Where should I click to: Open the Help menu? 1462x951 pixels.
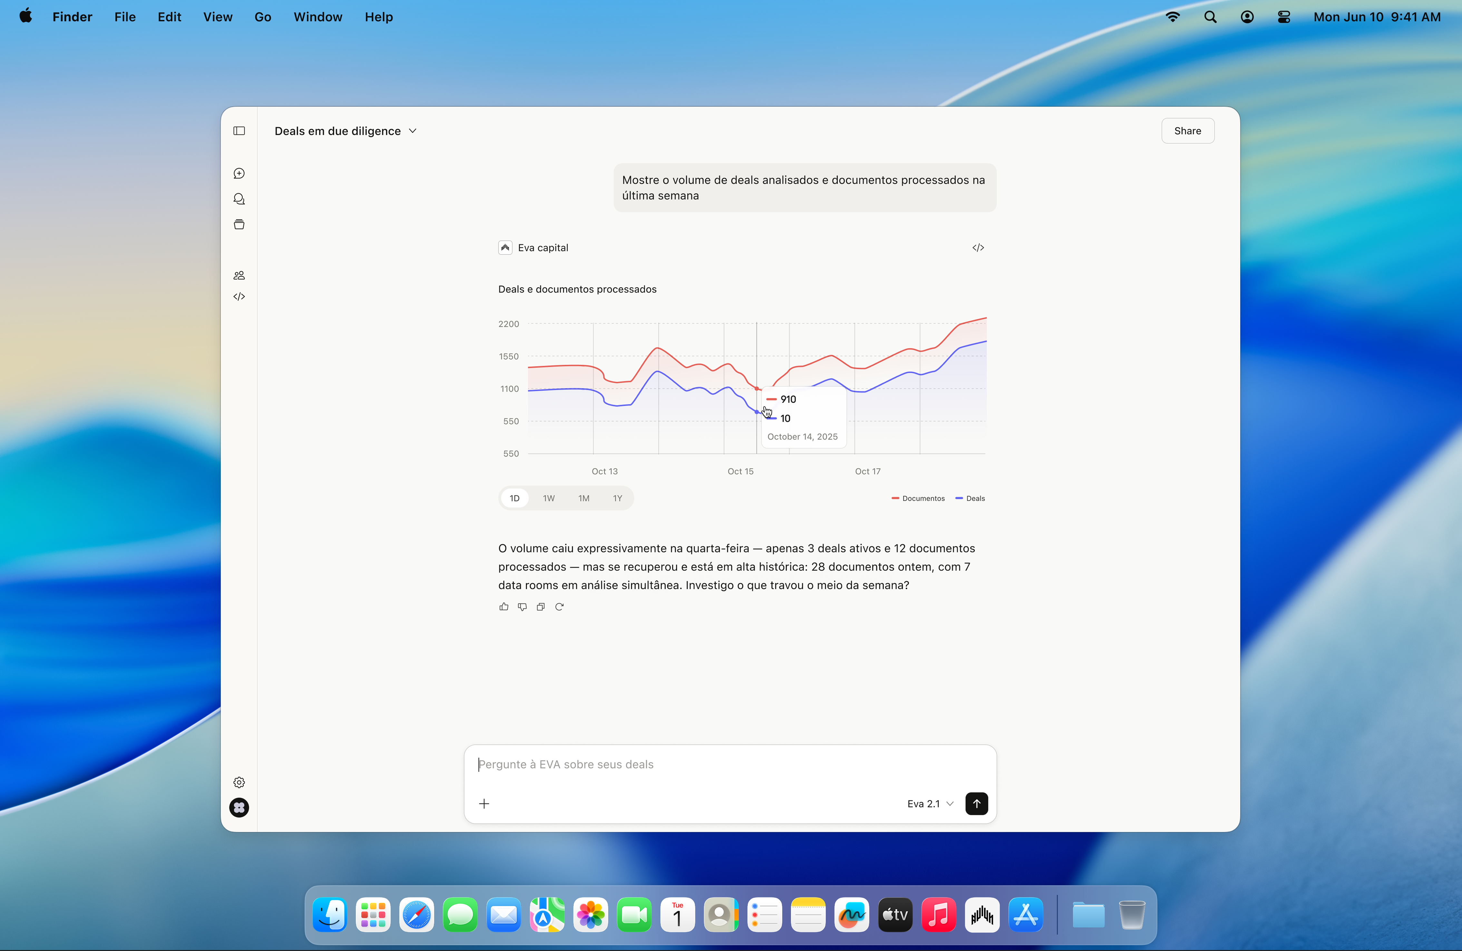coord(378,16)
